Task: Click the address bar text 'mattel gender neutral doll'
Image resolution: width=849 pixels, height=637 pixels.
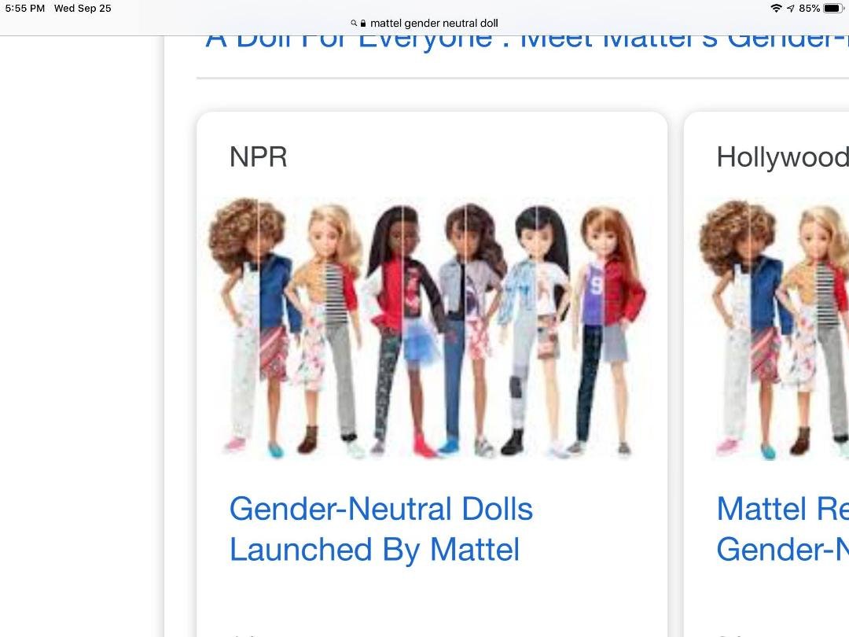Action: click(x=434, y=24)
